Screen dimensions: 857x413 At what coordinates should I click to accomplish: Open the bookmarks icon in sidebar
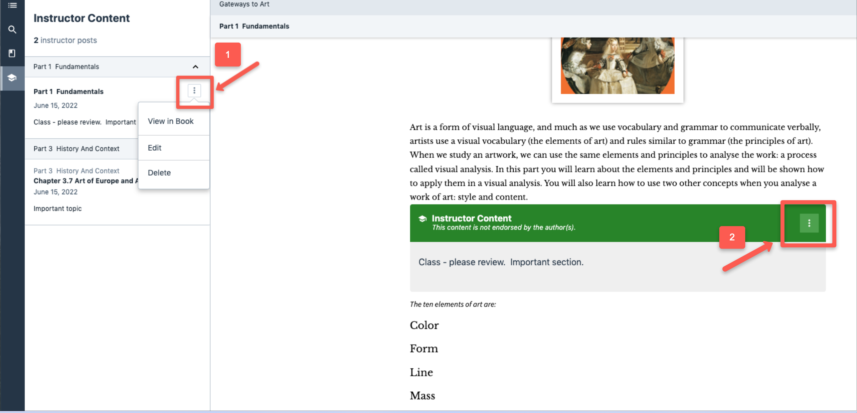pyautogui.click(x=12, y=53)
